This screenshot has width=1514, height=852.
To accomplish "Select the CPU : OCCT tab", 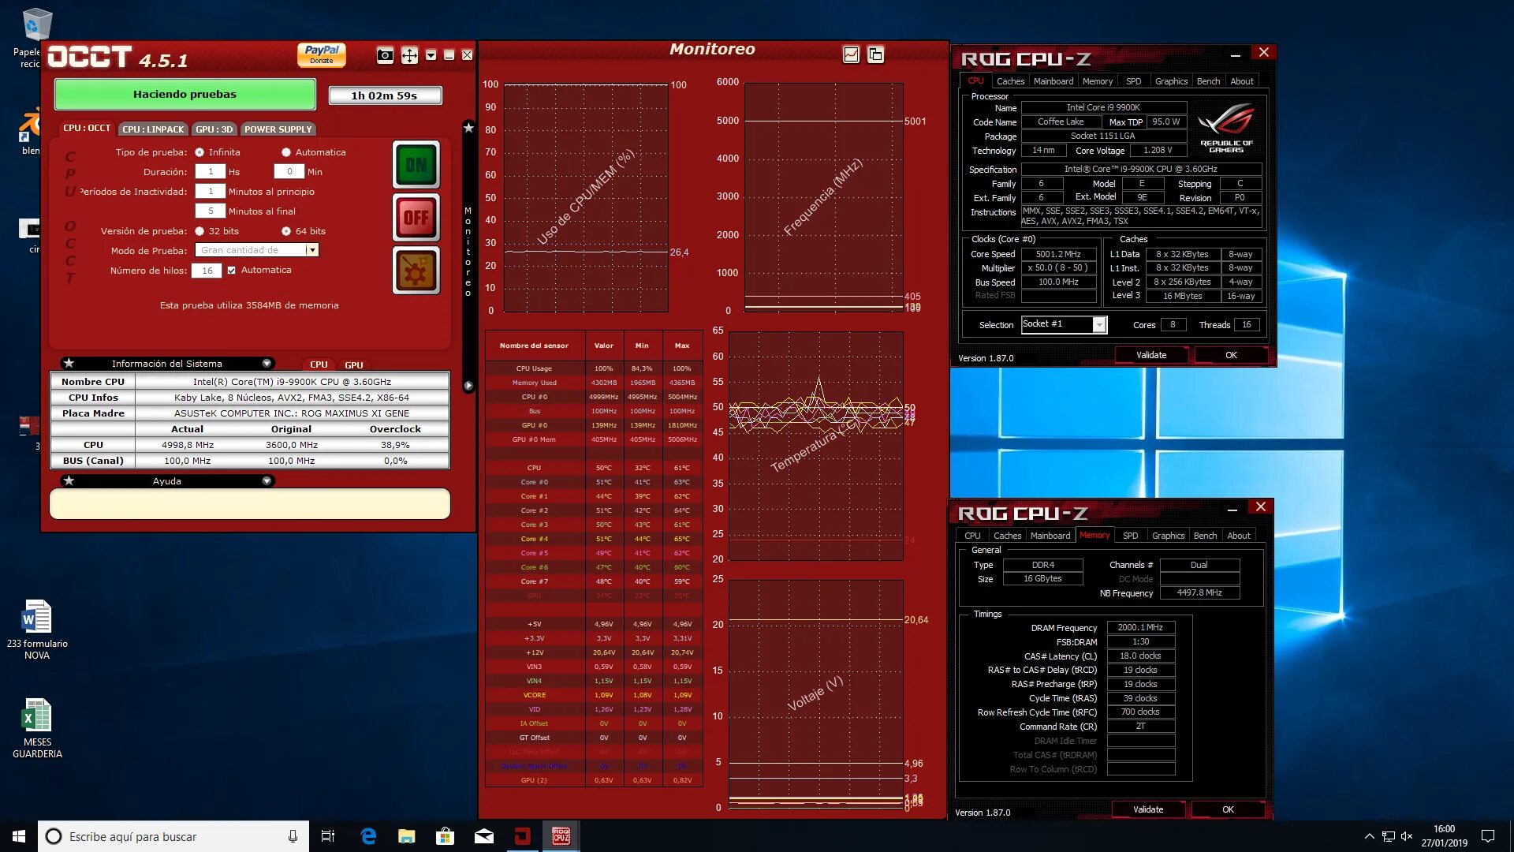I will pyautogui.click(x=87, y=128).
